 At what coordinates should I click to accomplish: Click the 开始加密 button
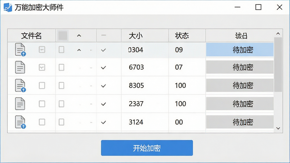147,148
